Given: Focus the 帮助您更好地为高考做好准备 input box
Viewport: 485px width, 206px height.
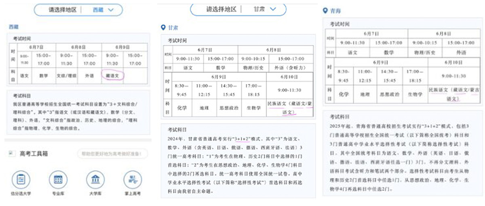Looking at the screenshot, I should (112, 154).
